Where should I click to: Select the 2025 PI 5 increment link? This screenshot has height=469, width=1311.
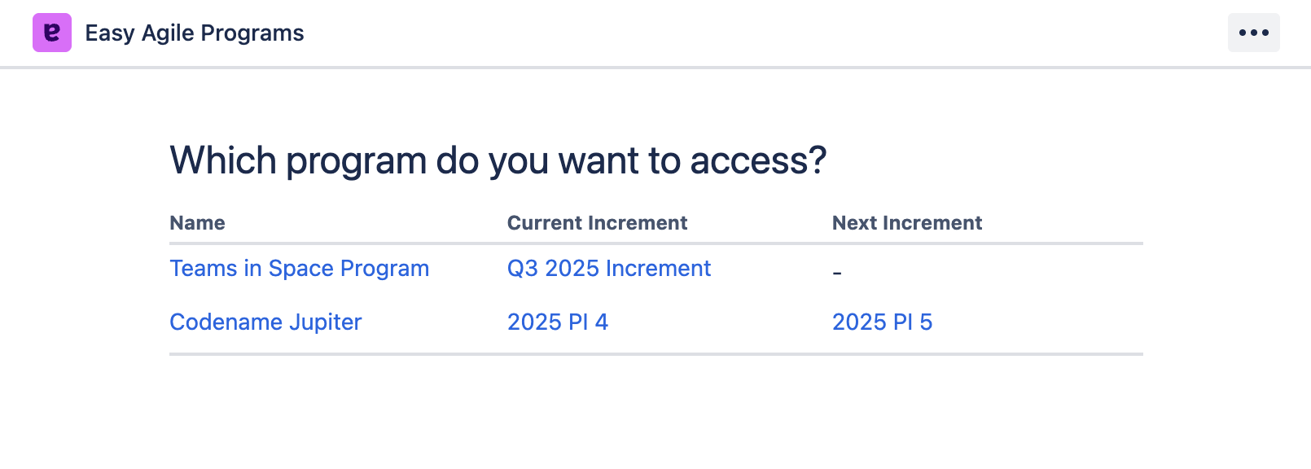click(x=882, y=322)
